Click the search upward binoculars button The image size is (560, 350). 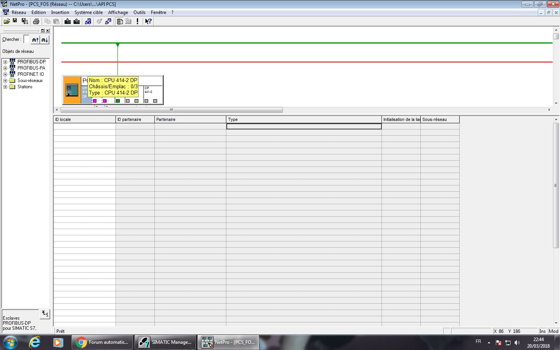click(35, 40)
